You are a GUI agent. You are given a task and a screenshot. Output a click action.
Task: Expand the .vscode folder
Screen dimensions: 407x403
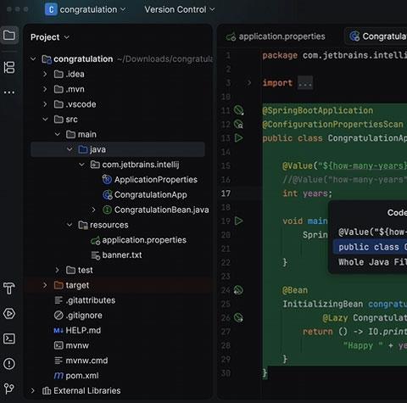[45, 104]
